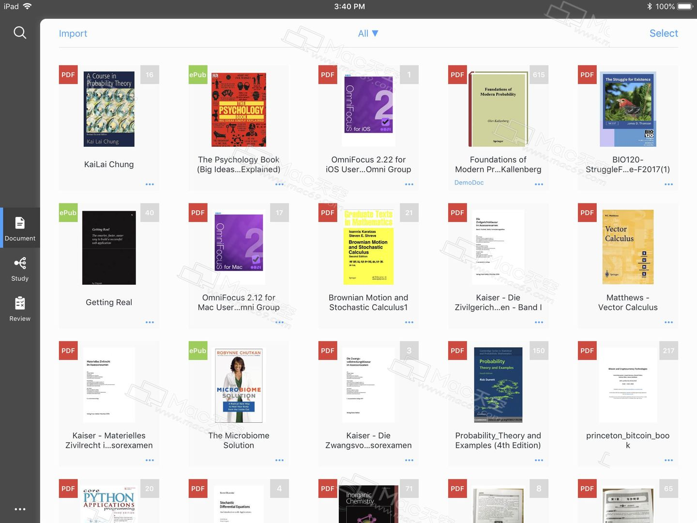The image size is (697, 523).
Task: Open options dots for Getting Real
Action: click(150, 322)
